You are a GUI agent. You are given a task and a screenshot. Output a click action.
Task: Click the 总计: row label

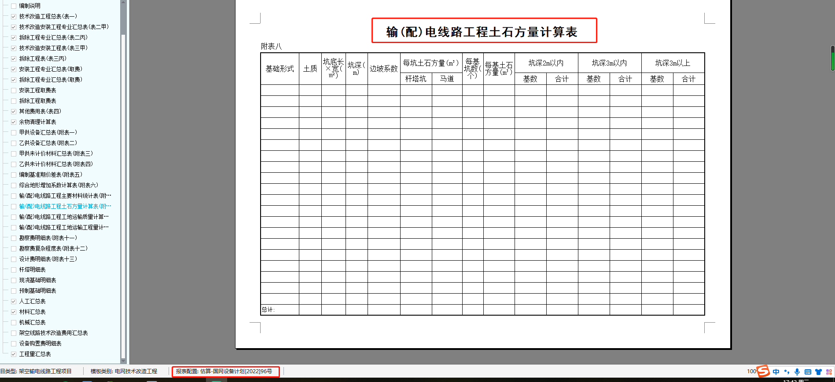pyautogui.click(x=268, y=309)
